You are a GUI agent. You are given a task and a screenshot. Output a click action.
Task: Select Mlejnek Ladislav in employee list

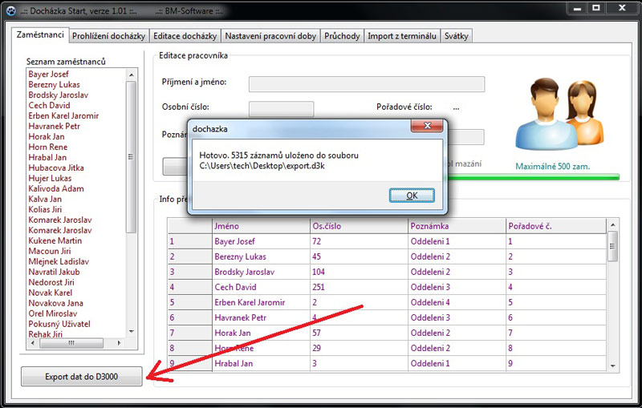[59, 261]
